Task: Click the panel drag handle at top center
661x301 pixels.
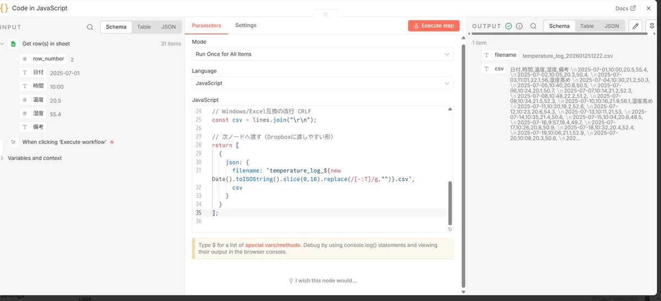Action: click(326, 14)
